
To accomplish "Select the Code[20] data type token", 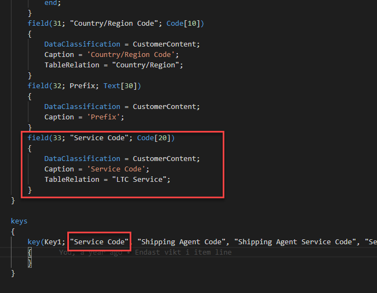I will coord(154,138).
